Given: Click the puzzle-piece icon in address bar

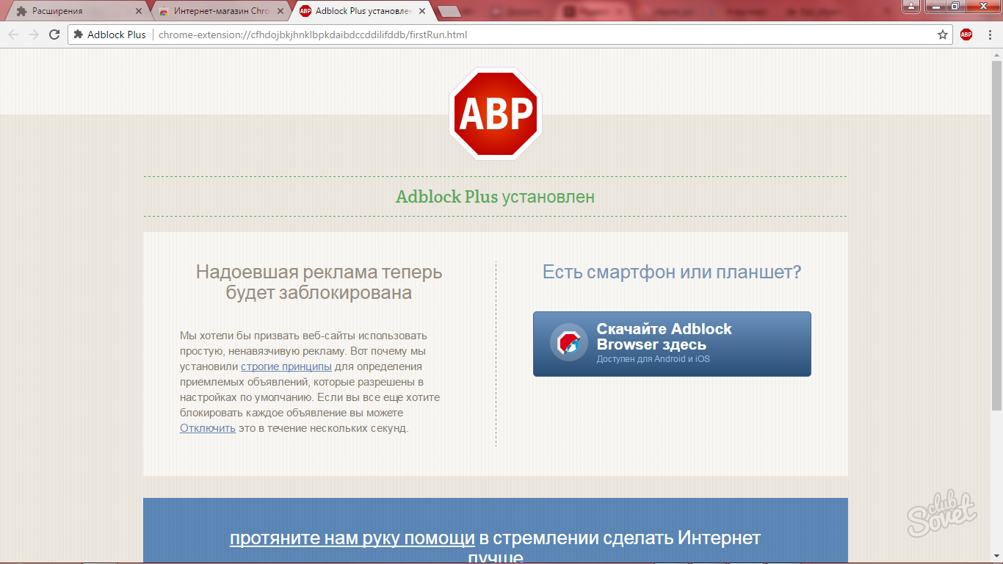Looking at the screenshot, I should (x=79, y=35).
